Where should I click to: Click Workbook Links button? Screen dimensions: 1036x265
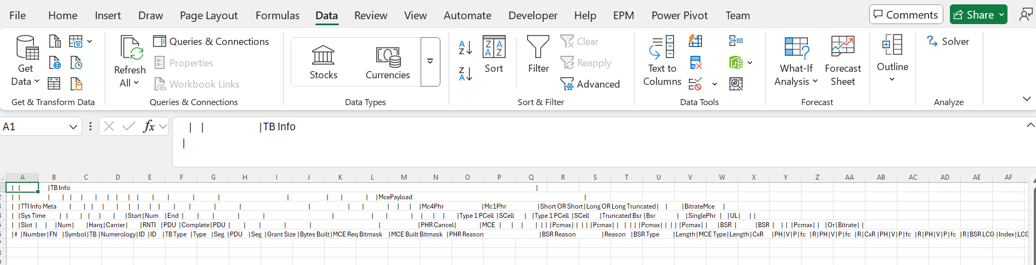coord(197,84)
